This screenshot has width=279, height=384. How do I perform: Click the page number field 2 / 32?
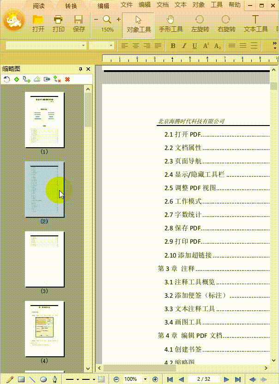coord(204,379)
